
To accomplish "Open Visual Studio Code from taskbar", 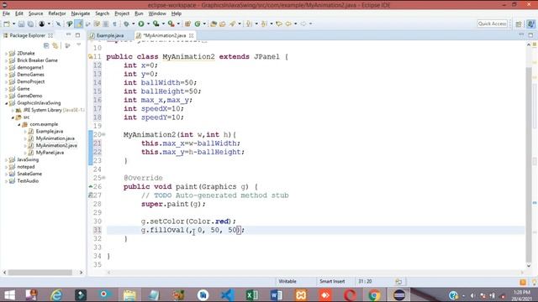I will click(228, 294).
